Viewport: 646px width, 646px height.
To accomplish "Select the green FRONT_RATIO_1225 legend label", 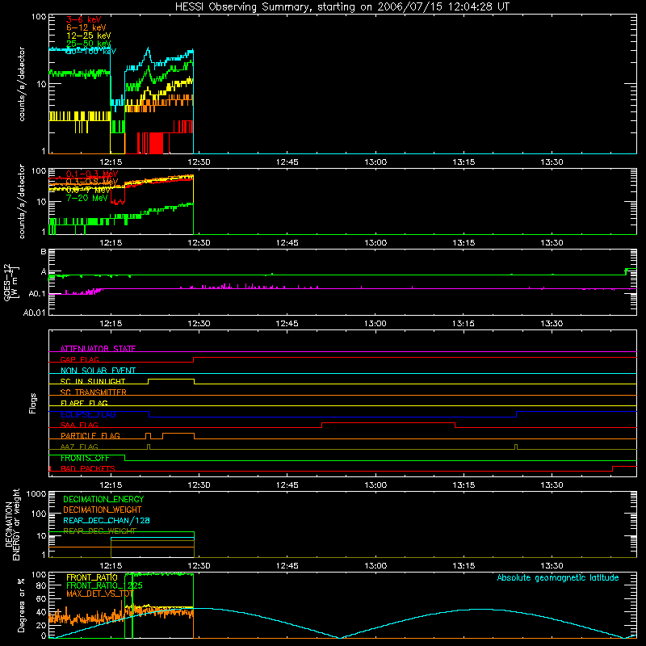I will pos(104,585).
